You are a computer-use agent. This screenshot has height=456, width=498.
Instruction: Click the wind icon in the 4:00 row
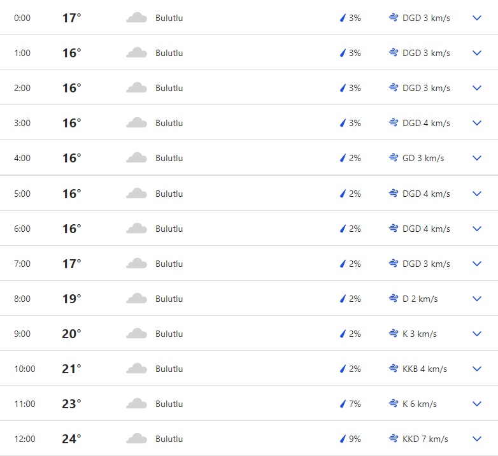(394, 158)
